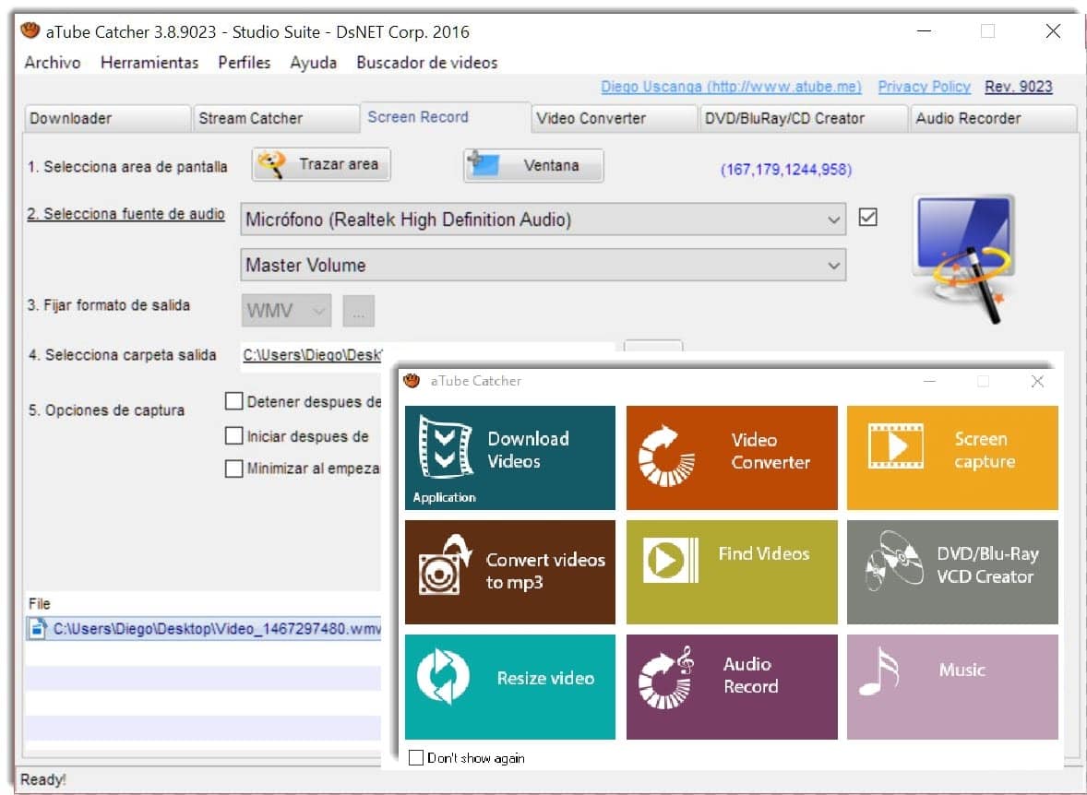Switch to the Audio Recorder tab
This screenshot has height=795, width=1087.
point(994,118)
